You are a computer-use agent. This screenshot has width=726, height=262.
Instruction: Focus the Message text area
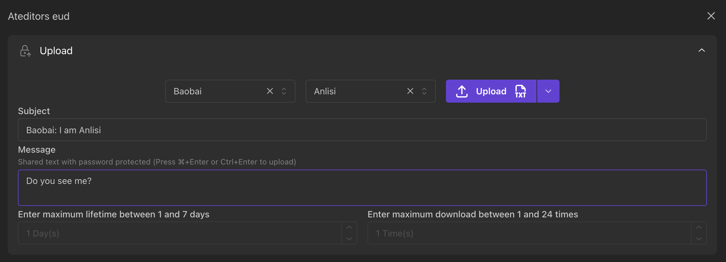tap(362, 188)
